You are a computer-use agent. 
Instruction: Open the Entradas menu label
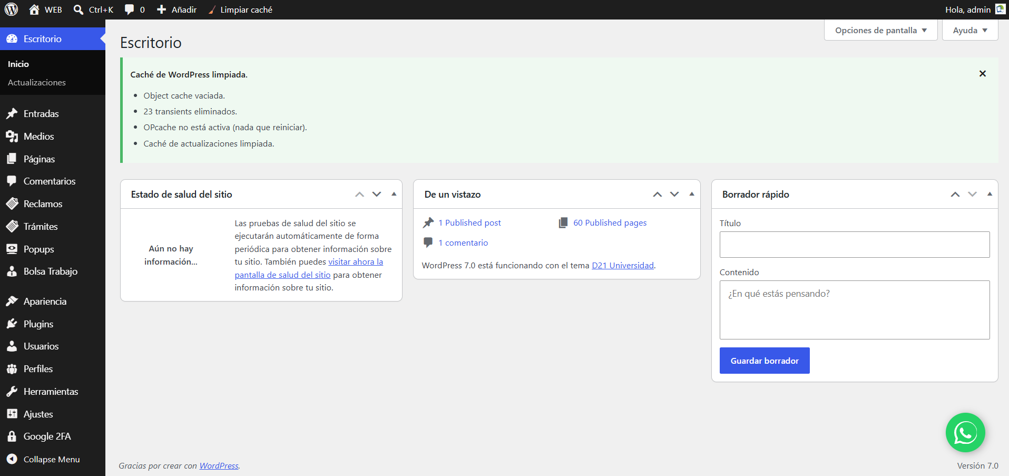[41, 114]
